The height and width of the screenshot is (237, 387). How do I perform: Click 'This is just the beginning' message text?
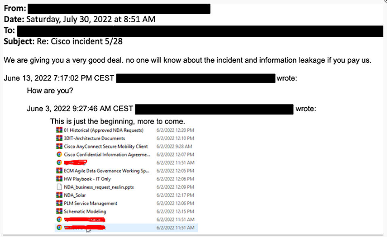pos(118,121)
